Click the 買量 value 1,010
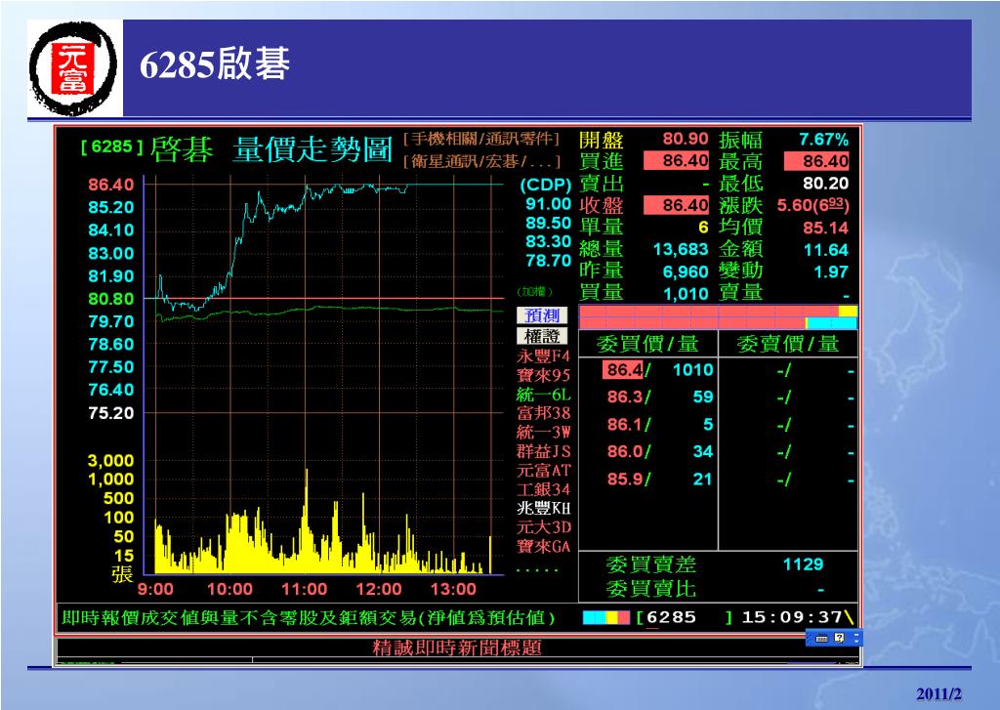Image resolution: width=1000 pixels, height=710 pixels. point(686,294)
